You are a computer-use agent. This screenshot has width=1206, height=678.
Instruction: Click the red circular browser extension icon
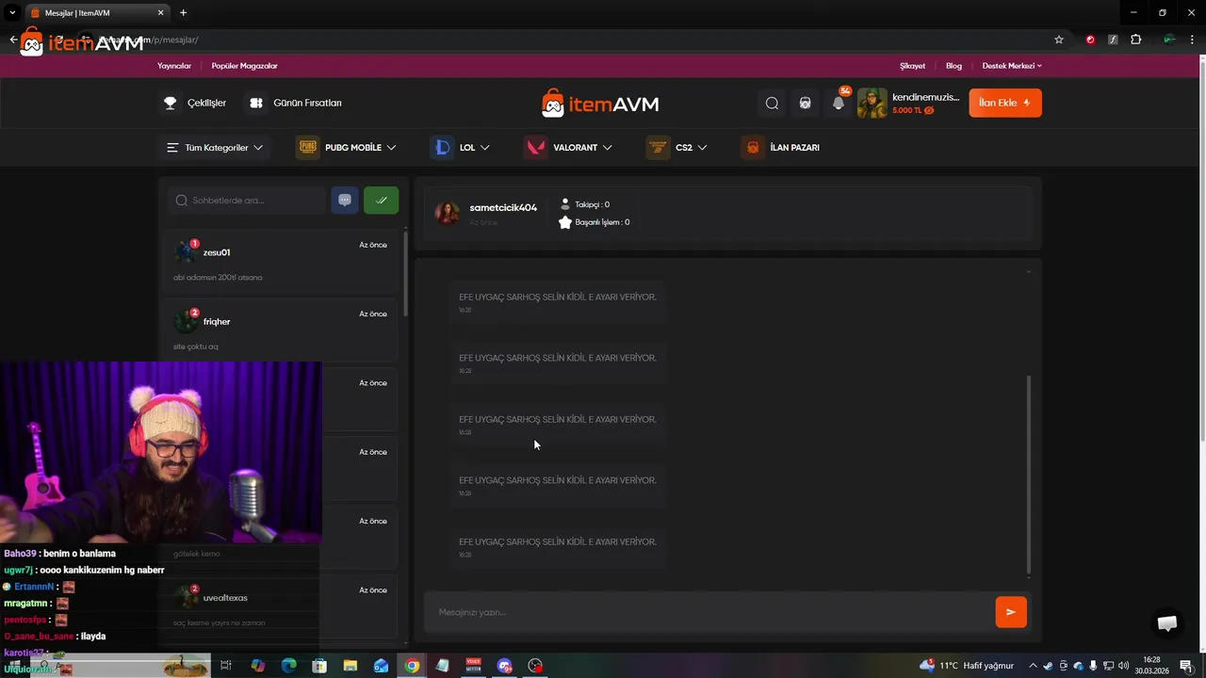1090,40
